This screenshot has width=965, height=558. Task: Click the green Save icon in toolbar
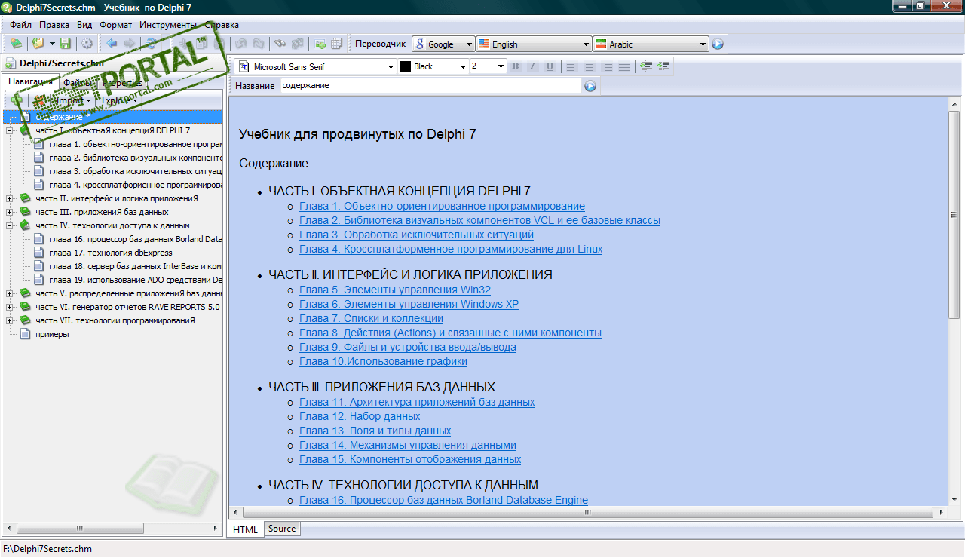[x=65, y=44]
